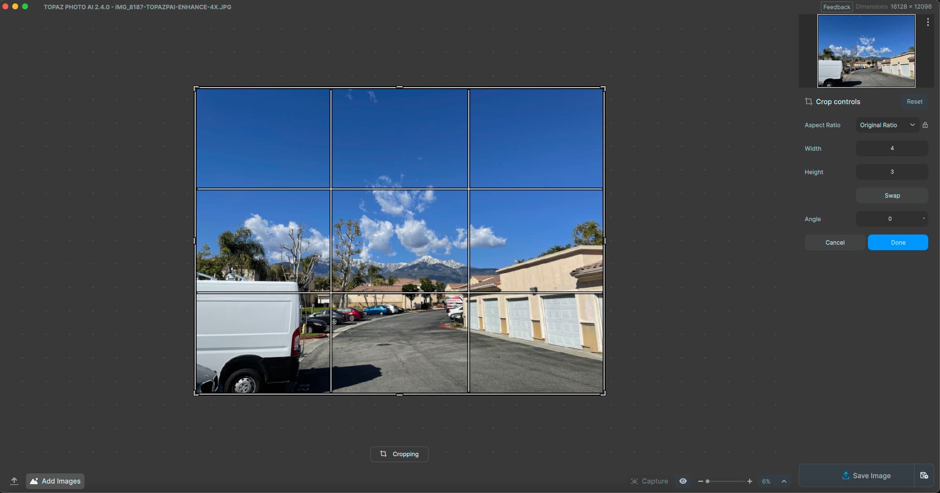Screen dimensions: 940x493
Task: Toggle the aspect ratio lock
Action: pos(925,125)
